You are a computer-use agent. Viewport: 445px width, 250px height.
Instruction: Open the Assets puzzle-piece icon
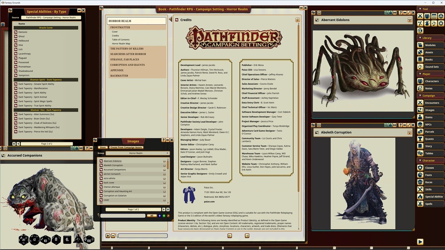click(x=420, y=52)
